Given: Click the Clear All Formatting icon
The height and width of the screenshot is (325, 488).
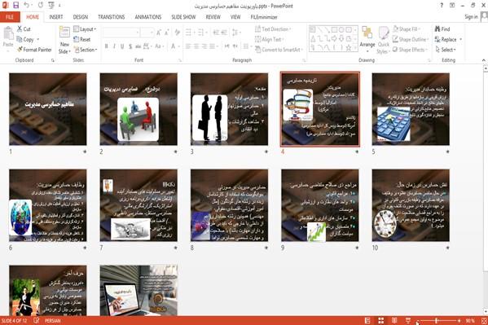Looking at the screenshot, I should (178, 32).
